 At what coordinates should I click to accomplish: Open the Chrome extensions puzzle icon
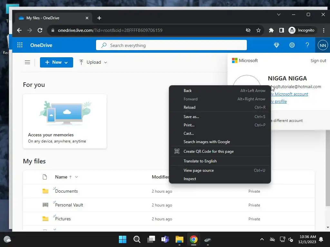271,30
